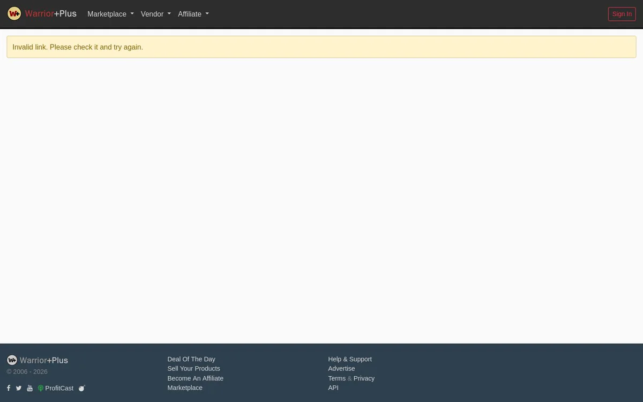Open the Terms link

(x=337, y=378)
